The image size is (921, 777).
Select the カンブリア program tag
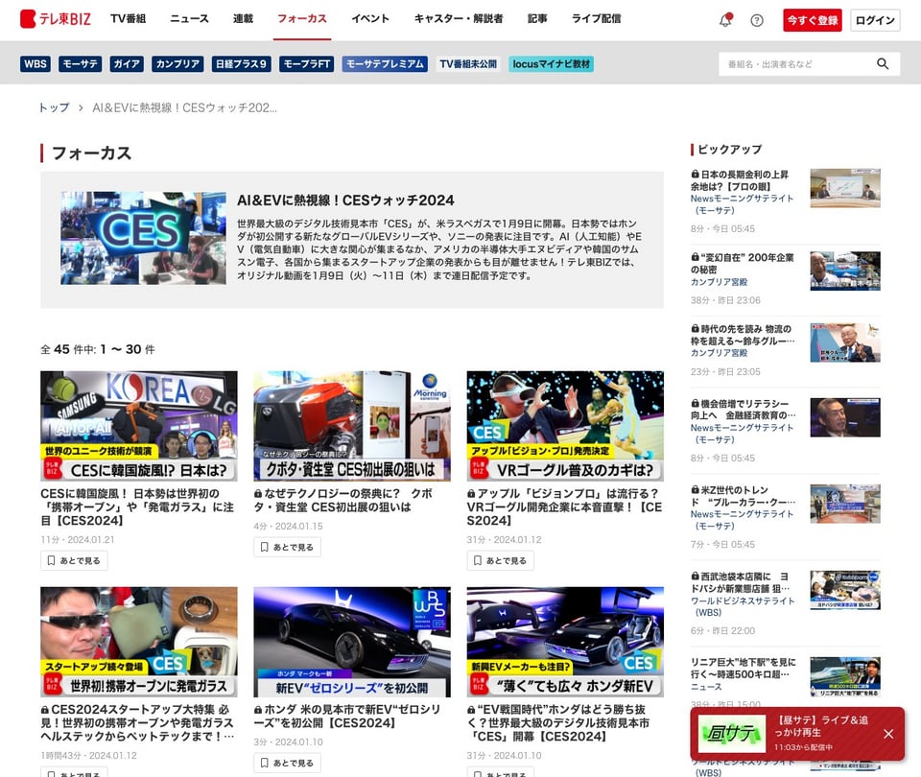click(177, 64)
